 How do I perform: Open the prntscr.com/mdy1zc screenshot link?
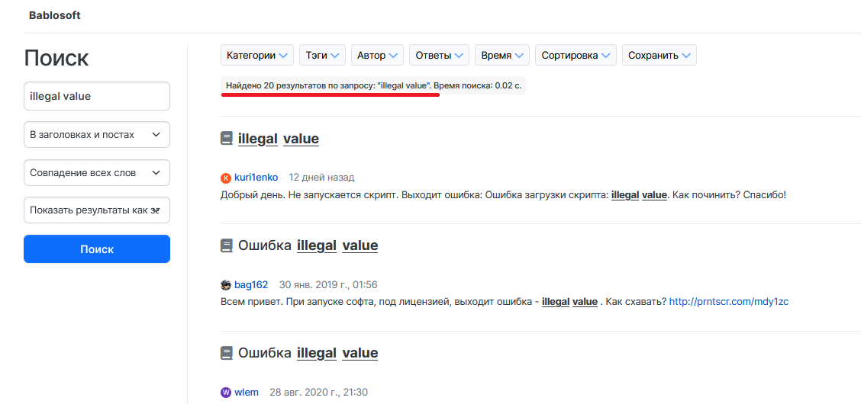[x=728, y=302]
